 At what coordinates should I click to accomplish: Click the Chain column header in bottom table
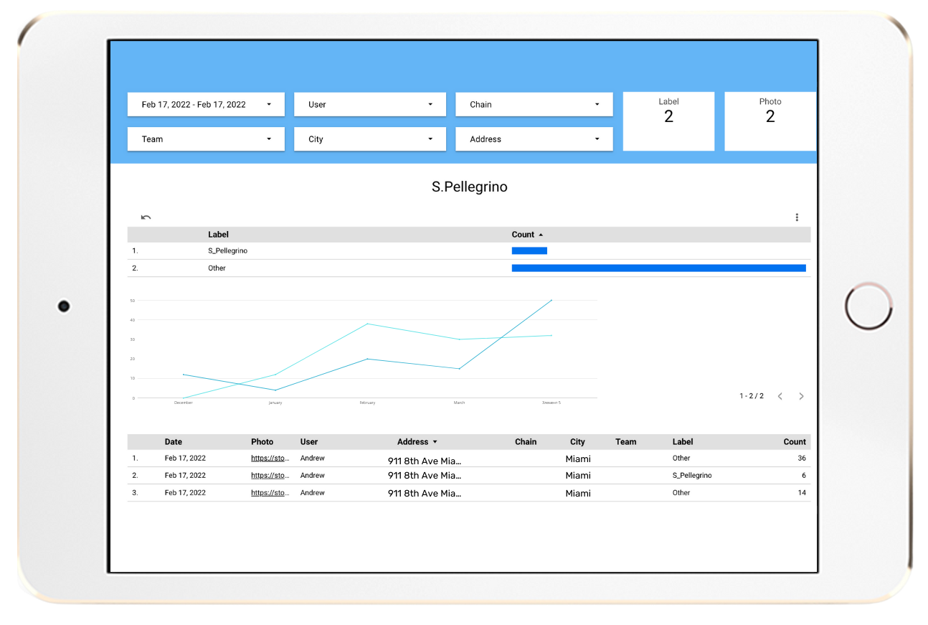pos(526,442)
